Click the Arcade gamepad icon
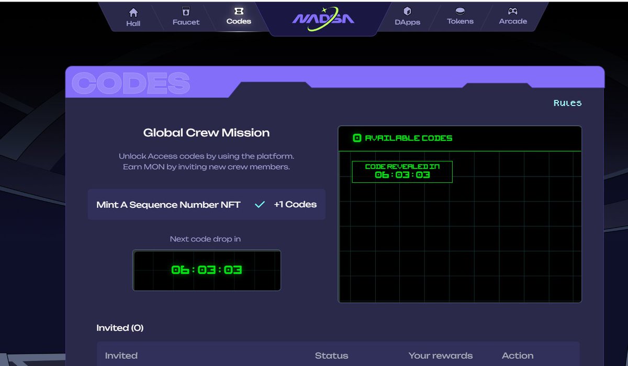Image resolution: width=628 pixels, height=366 pixels. tap(513, 11)
